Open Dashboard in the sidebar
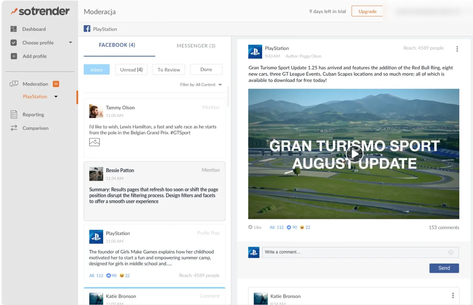 (x=34, y=29)
